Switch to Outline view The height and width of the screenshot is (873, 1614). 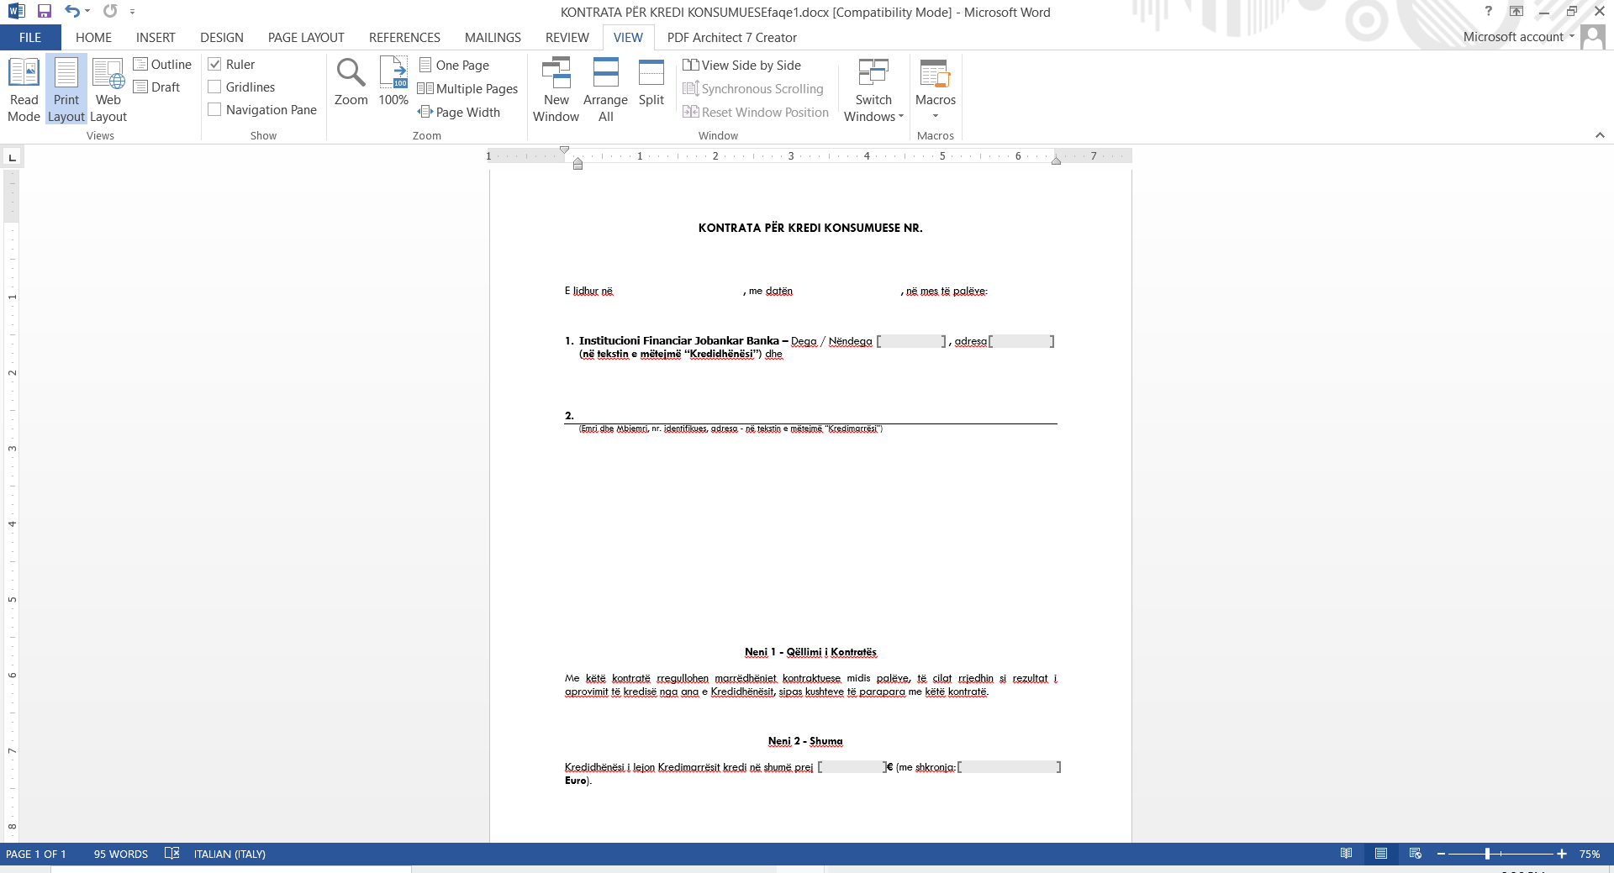(162, 65)
